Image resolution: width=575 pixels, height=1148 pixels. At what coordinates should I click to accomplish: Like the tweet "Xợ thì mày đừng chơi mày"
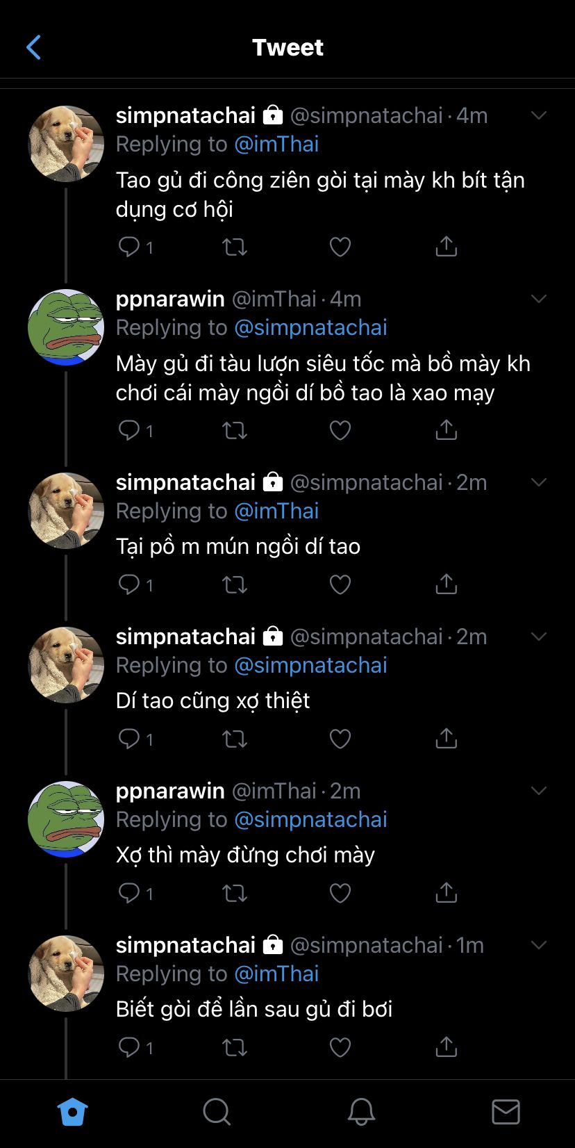pos(340,893)
